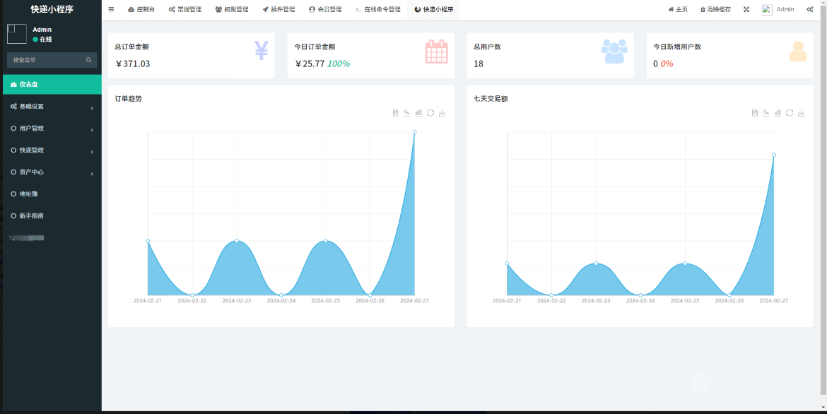The image size is (827, 414).
Task: Switch 订单趋势 chart to bar type
Action: [418, 113]
